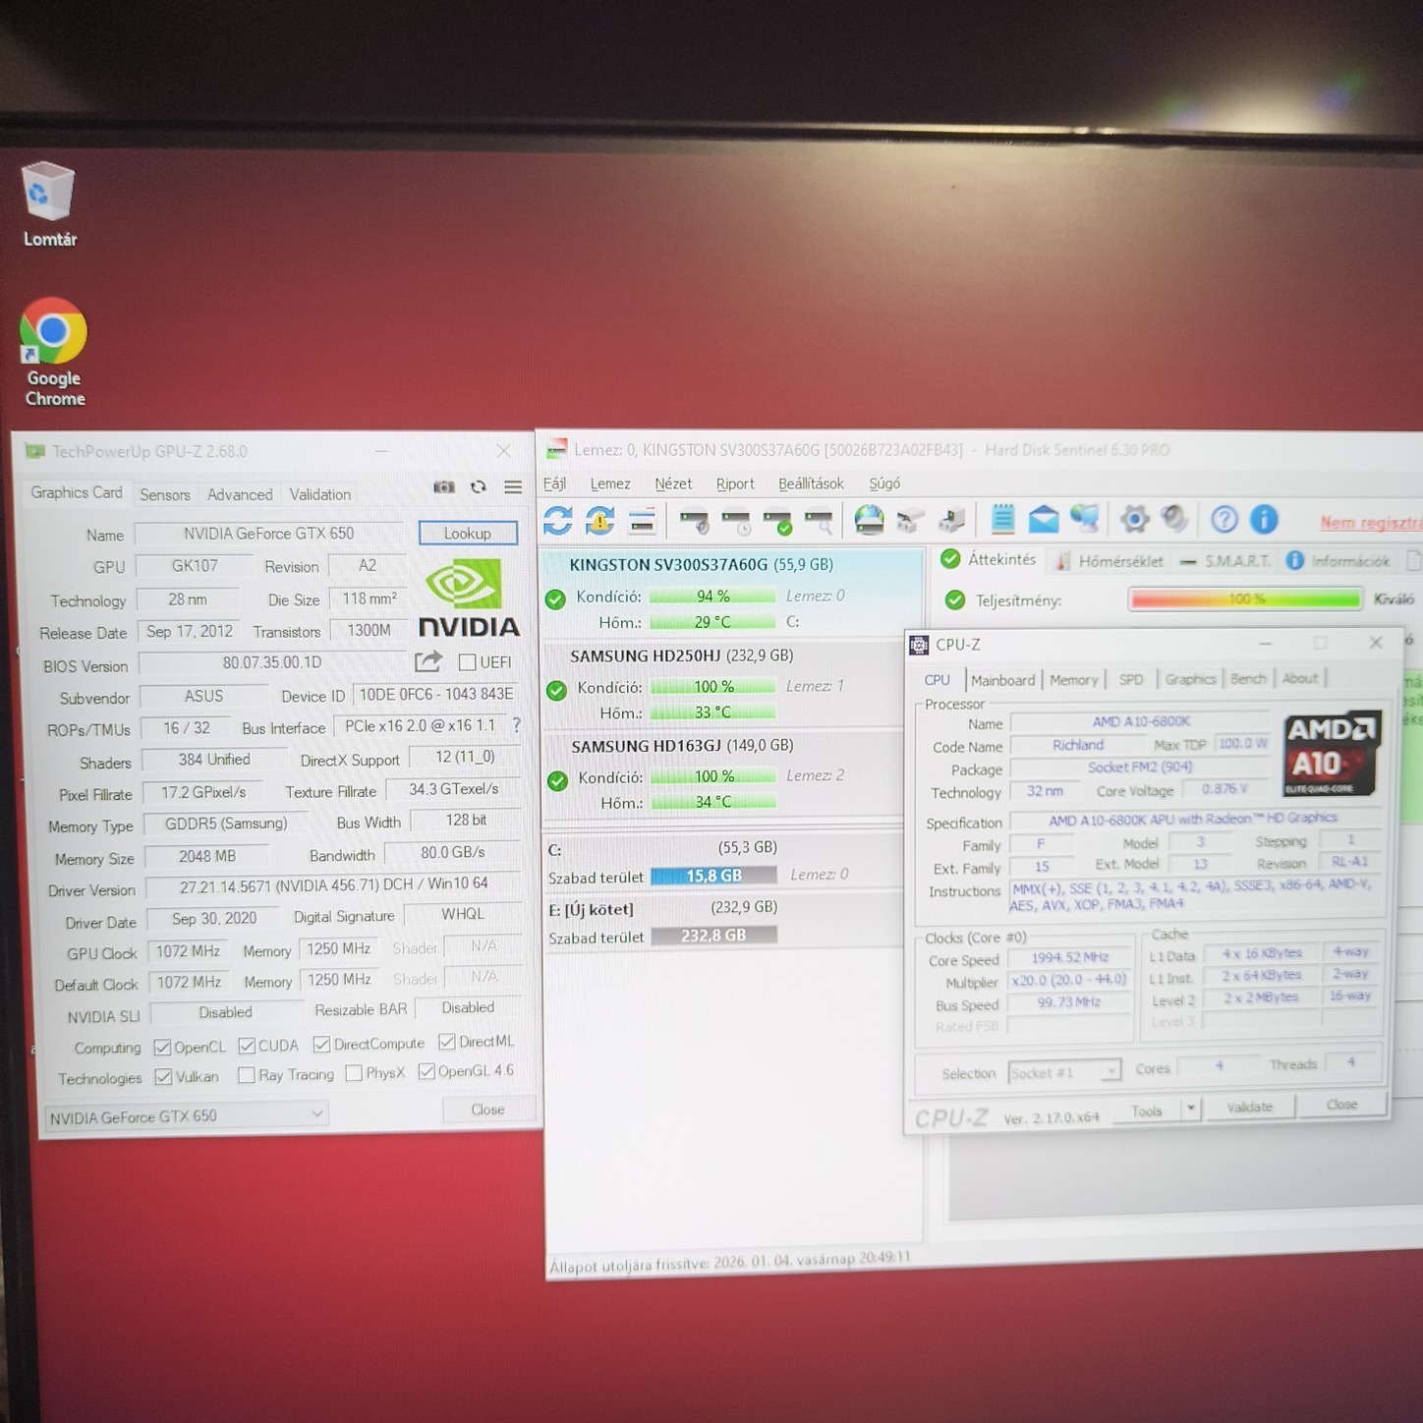Screen dimensions: 1423x1423
Task: Click the network disks icon in Sentinel toolbar
Action: coord(910,520)
